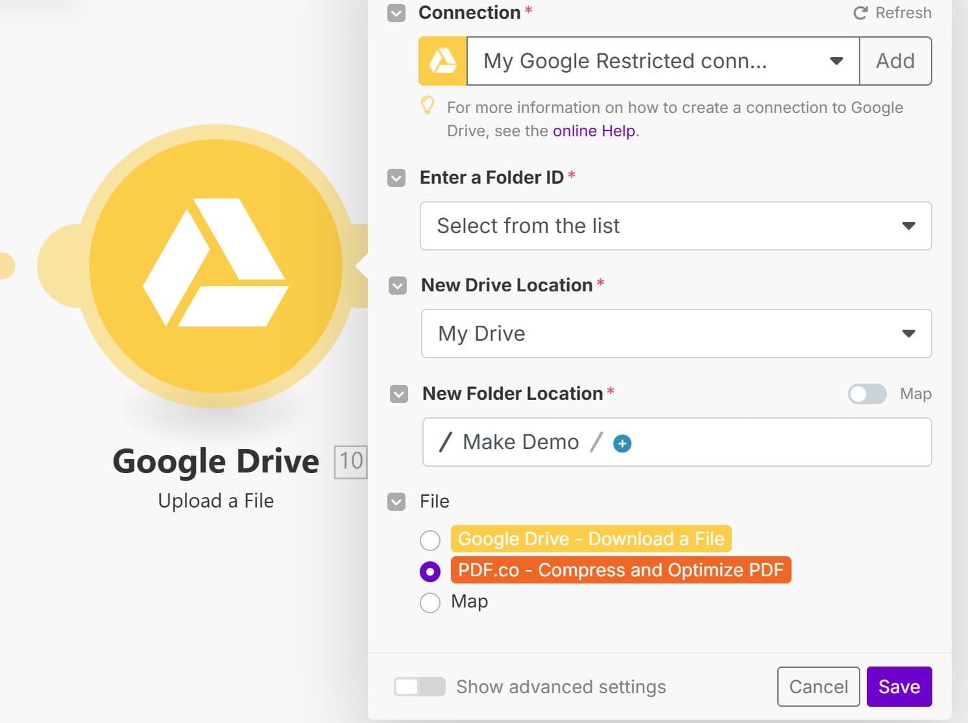
Task: Collapse the File section
Action: pos(396,502)
